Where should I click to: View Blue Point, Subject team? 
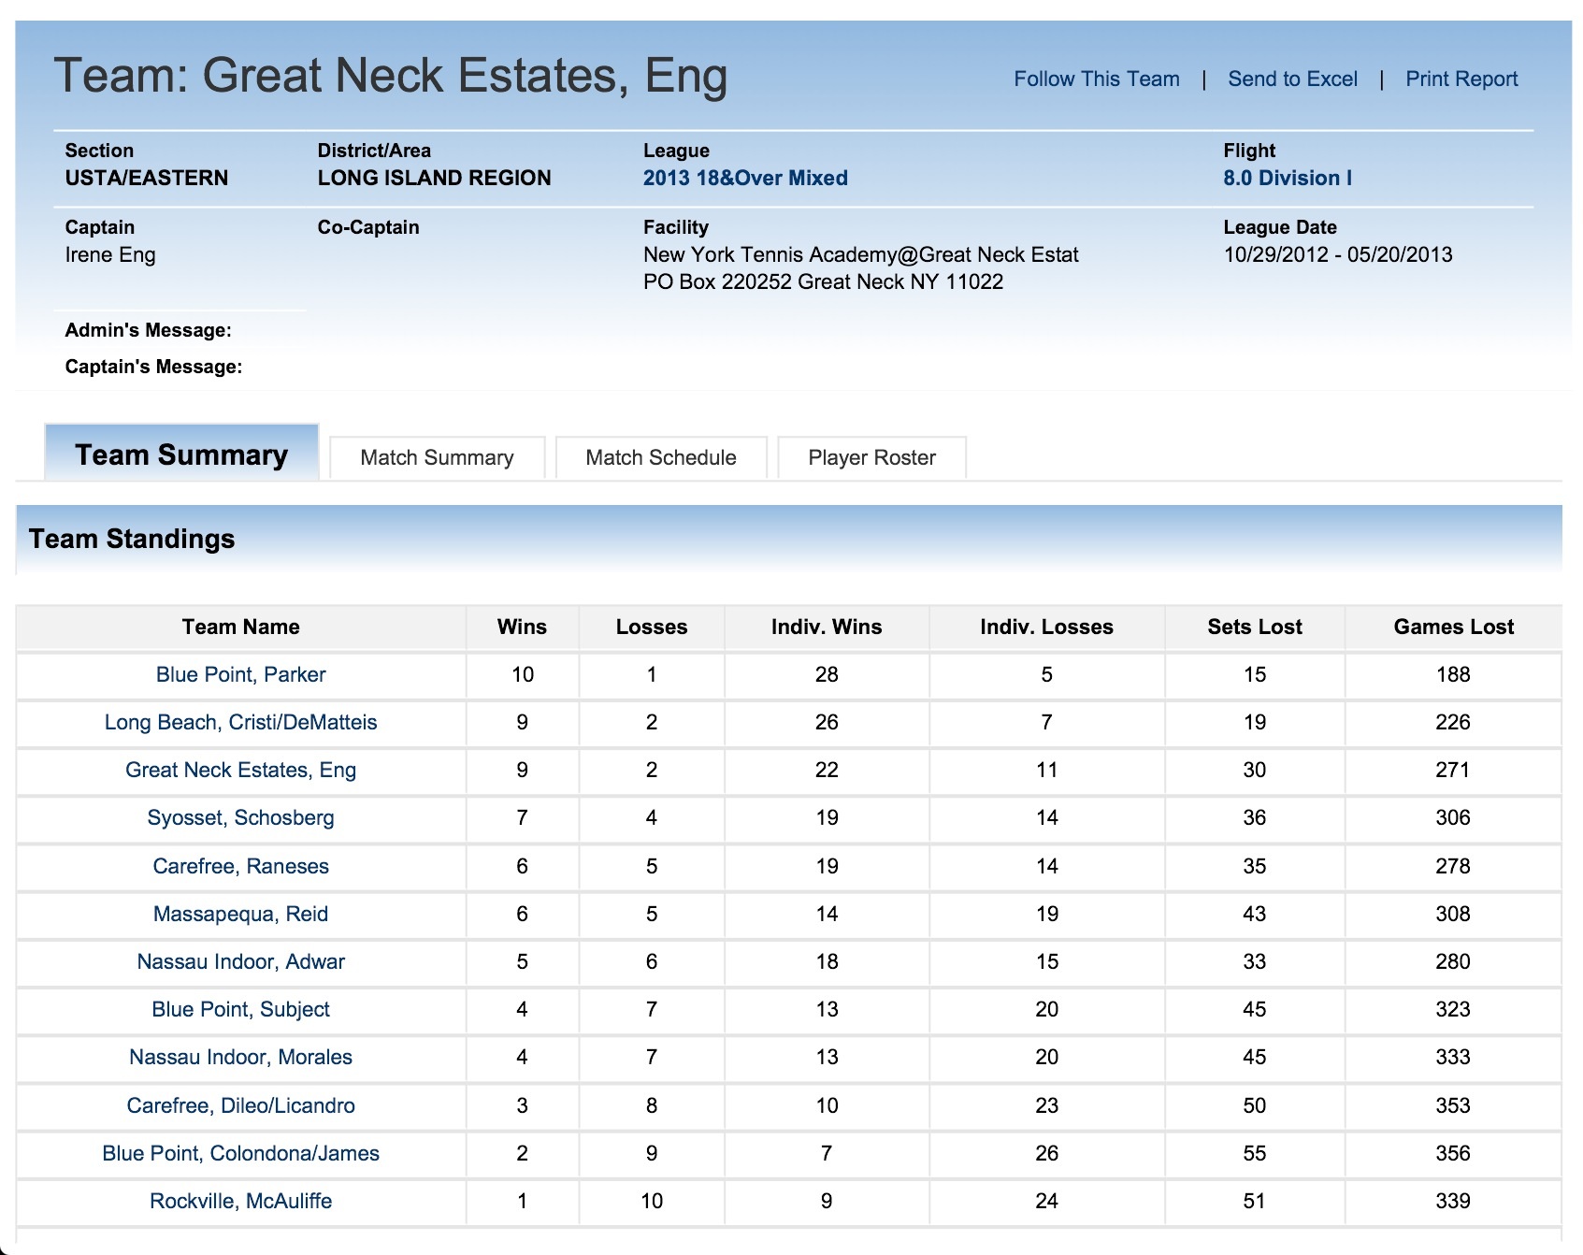click(240, 1009)
